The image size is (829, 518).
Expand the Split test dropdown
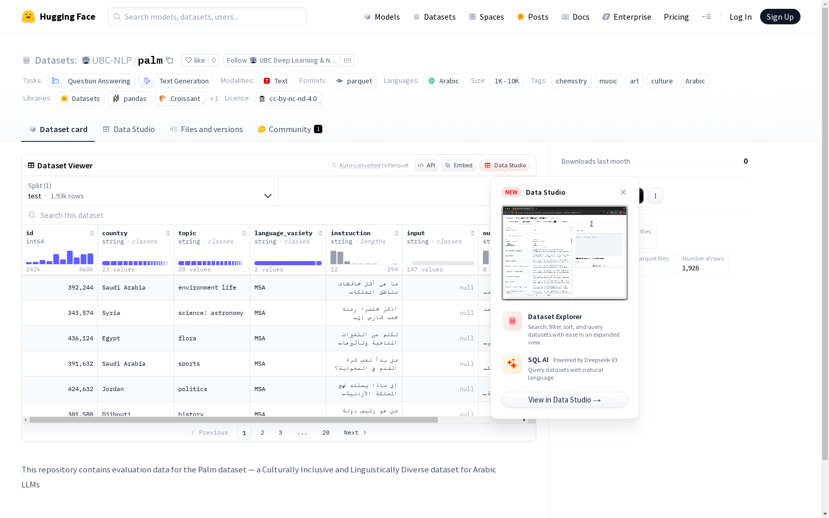[x=150, y=191]
